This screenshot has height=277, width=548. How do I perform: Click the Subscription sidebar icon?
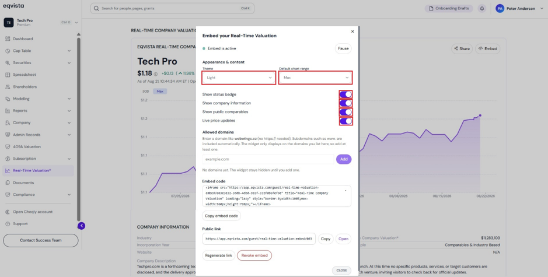(8, 159)
